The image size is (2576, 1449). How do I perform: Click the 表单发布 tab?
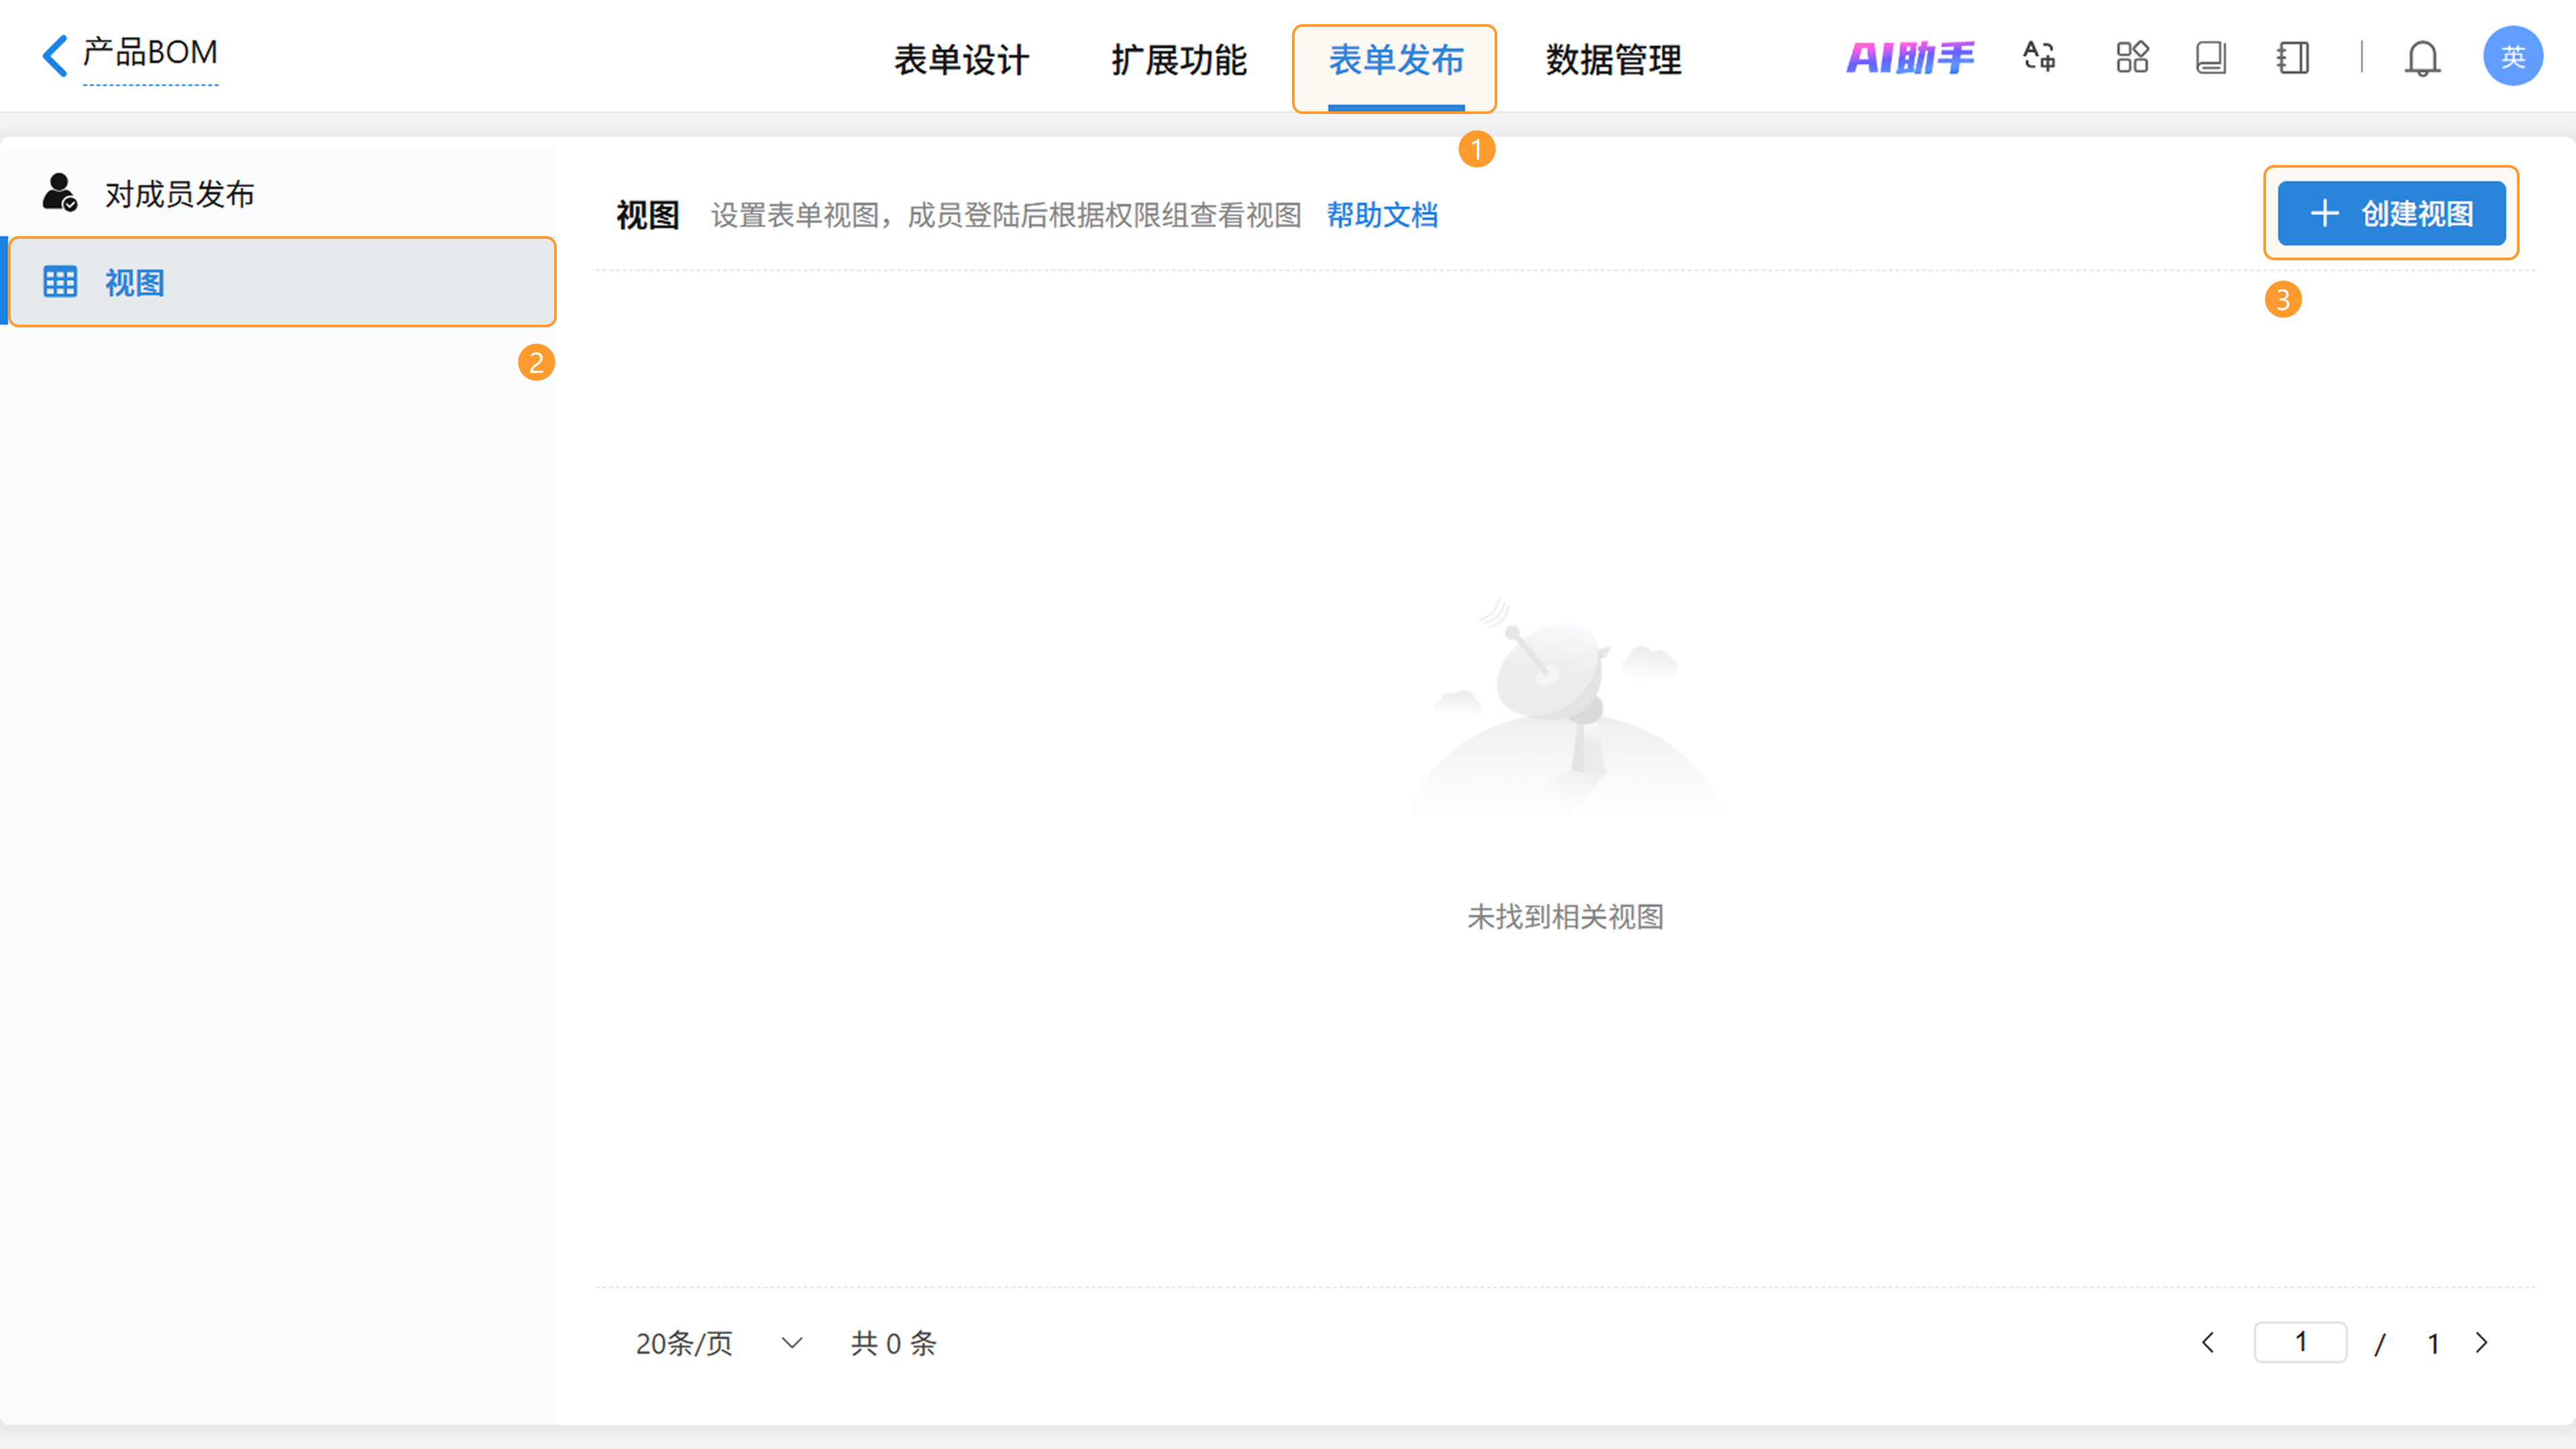[x=1395, y=60]
